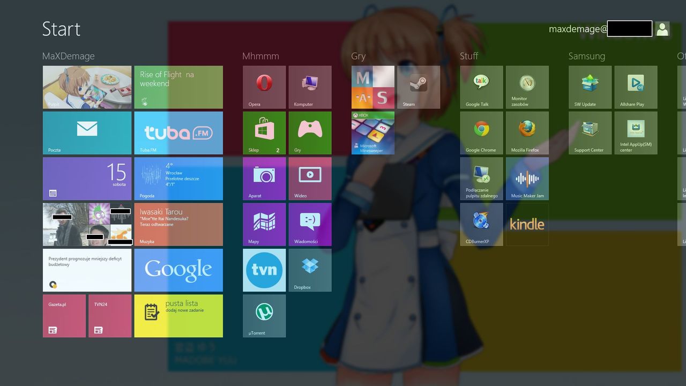Select the MaXDemage group heading

pos(69,56)
